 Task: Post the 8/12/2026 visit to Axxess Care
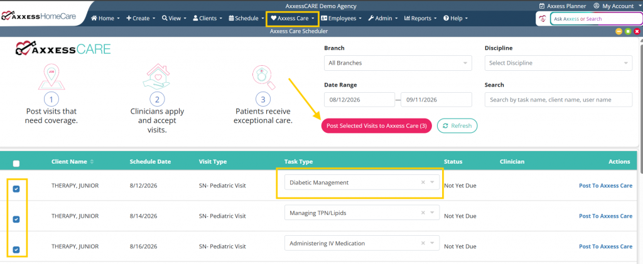click(606, 186)
